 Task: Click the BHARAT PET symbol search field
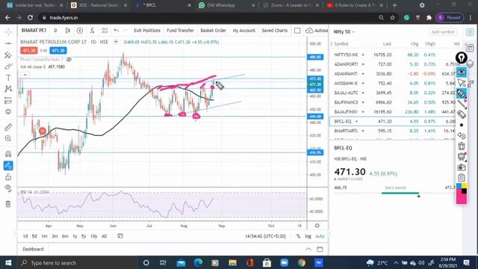[34, 31]
